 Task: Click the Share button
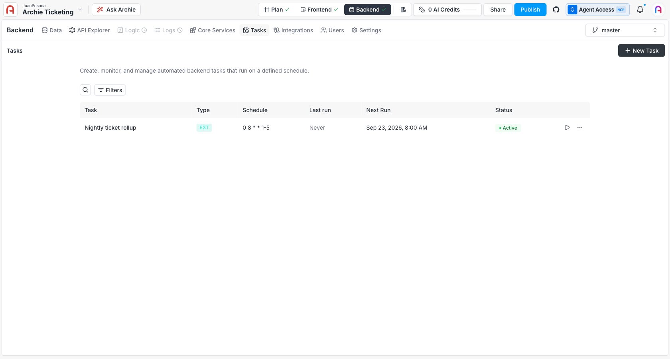(498, 10)
